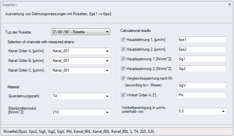Open the Querdehnungszahl dropdown

click(x=107, y=96)
